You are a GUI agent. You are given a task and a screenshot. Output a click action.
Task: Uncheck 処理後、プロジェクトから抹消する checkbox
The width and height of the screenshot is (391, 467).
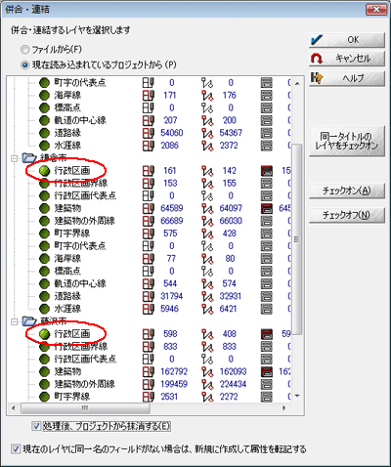[36, 426]
